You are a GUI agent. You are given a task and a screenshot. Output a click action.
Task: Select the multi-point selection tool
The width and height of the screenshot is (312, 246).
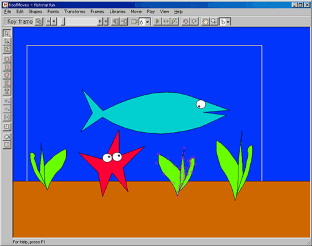tap(7, 49)
